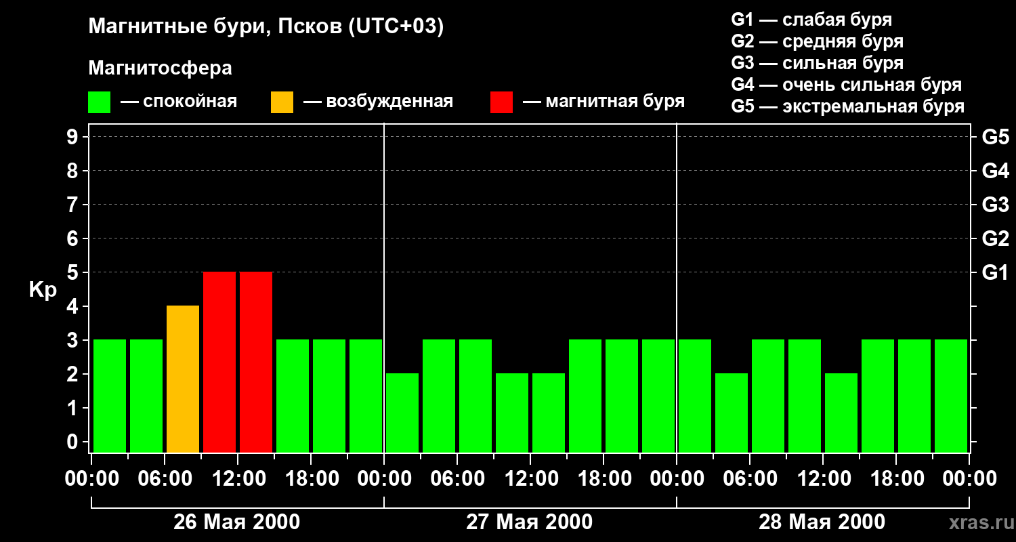
Task: Click the '28 Мая 2000' date label
Action: 822,522
